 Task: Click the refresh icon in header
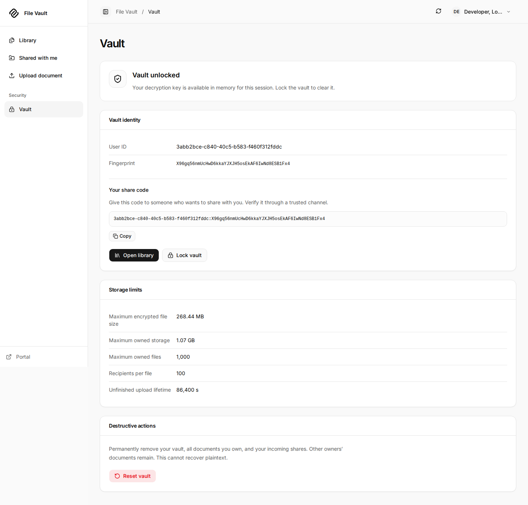tap(439, 11)
